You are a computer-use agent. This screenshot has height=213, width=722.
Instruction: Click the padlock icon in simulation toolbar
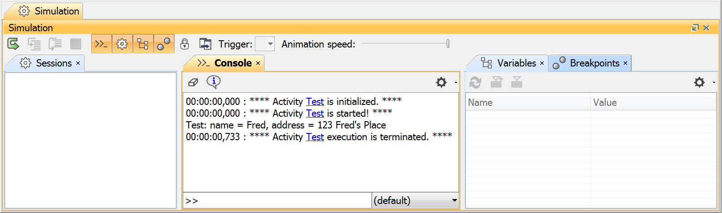click(x=184, y=44)
